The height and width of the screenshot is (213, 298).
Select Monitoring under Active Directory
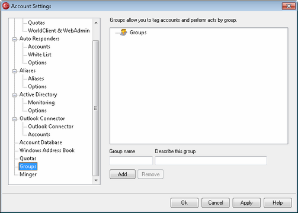41,102
